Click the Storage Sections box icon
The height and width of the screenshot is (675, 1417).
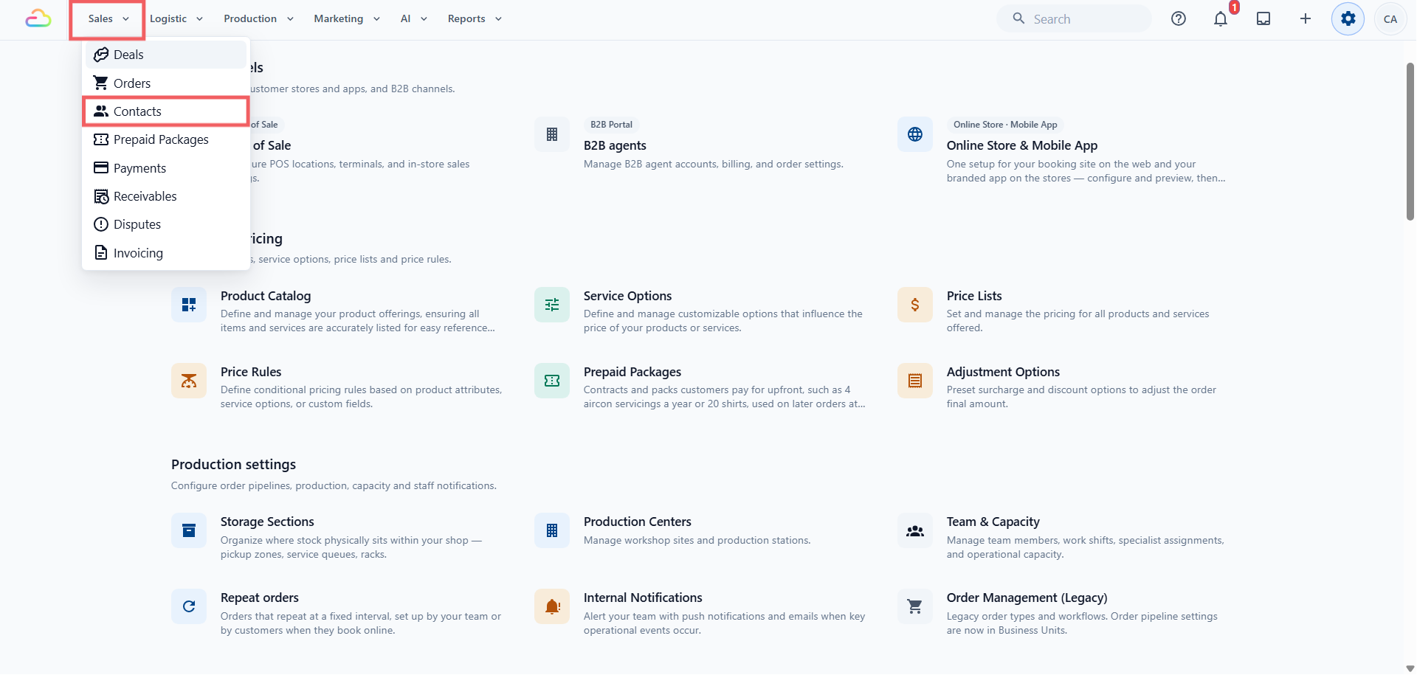pyautogui.click(x=189, y=530)
